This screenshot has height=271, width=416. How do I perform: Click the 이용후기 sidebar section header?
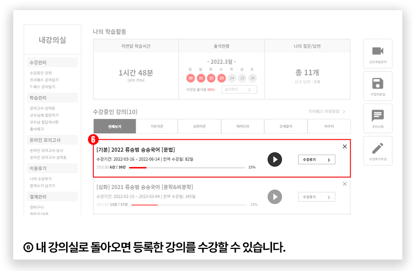pos(52,168)
